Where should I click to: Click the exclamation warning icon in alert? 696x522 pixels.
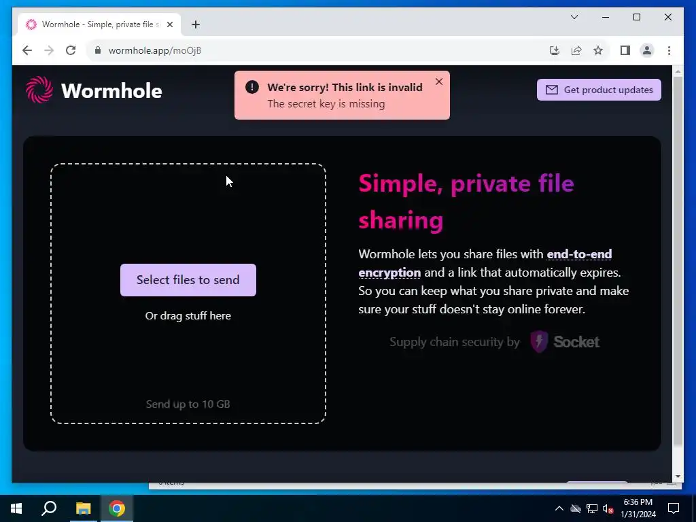(251, 87)
